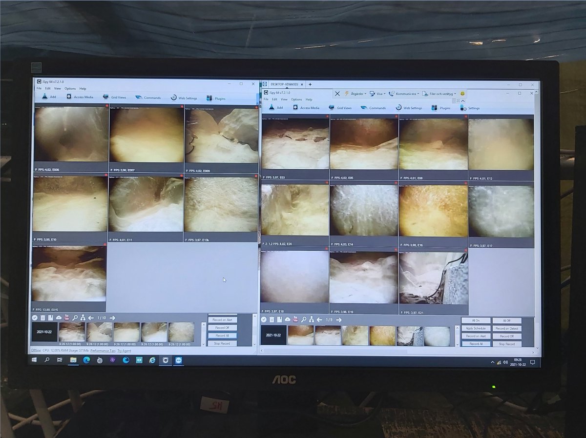Expand the Åtgärder dropdown in TeamViewer toolbar
586x438 pixels.
pos(355,93)
